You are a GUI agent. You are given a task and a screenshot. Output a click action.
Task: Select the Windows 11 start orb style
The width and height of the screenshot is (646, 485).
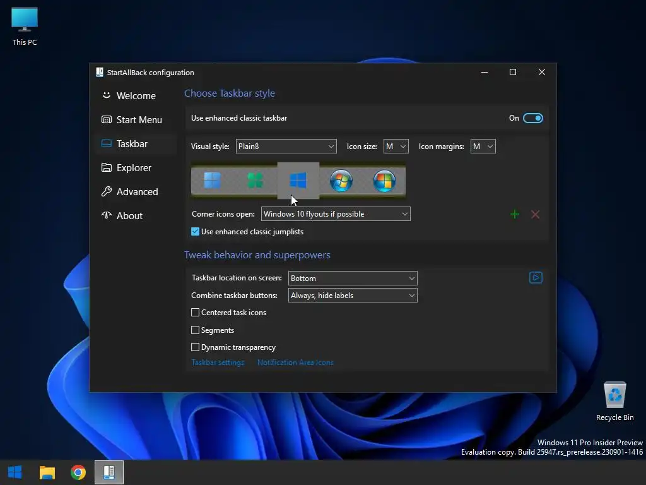(213, 181)
